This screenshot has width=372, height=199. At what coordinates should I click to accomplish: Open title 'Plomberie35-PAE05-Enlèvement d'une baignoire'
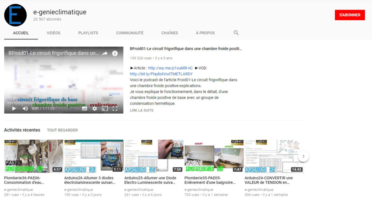210,180
